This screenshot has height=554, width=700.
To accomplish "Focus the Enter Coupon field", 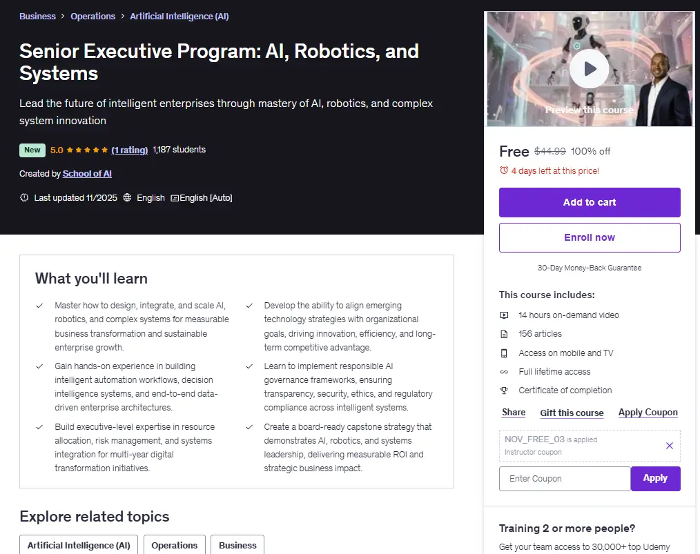I will [565, 479].
